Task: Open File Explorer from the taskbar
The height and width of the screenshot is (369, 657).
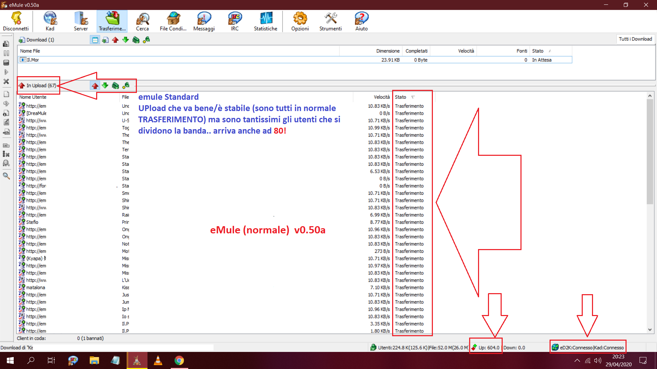Action: [94, 360]
